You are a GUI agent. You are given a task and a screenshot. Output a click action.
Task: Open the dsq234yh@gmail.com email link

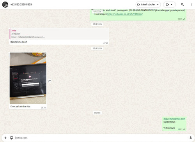coord(174,119)
